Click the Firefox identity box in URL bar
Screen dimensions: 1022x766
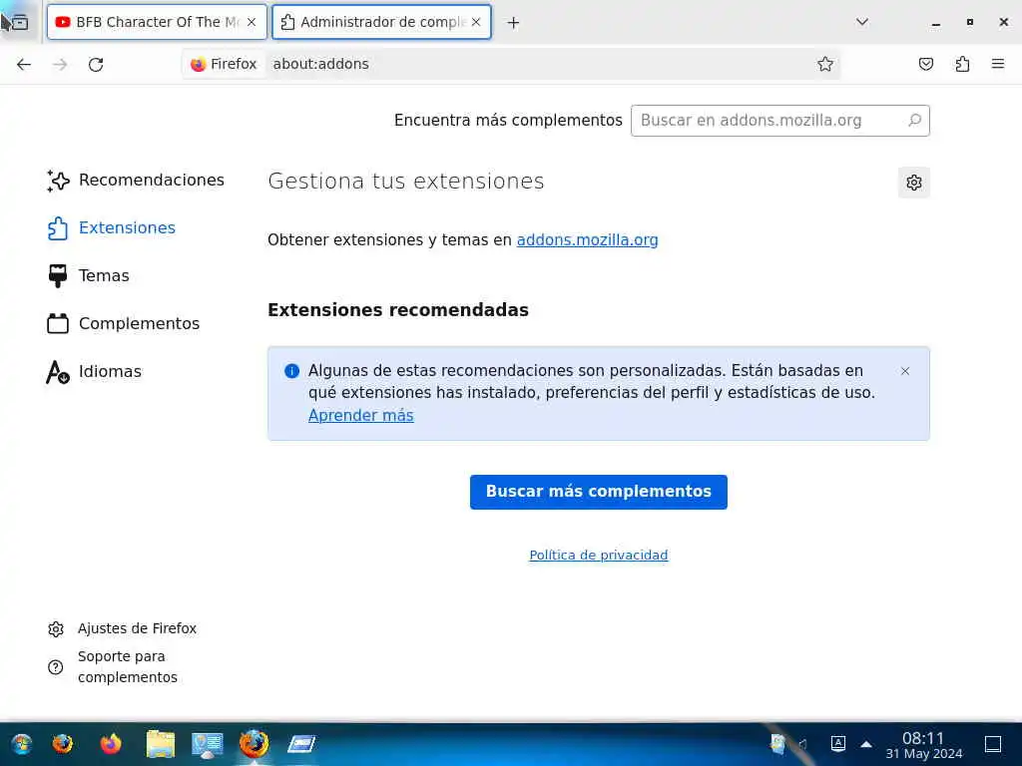224,64
